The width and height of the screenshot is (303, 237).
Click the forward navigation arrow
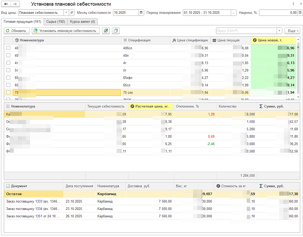coord(15,4)
